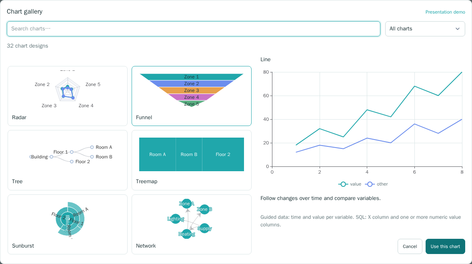This screenshot has height=264, width=472.
Task: Click Room A block in treemap
Action: 158,154
